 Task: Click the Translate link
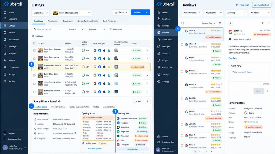[x=233, y=58]
